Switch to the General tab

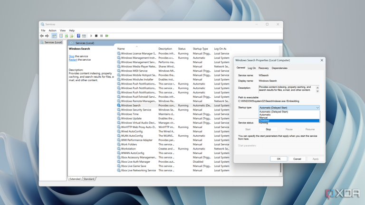point(240,68)
